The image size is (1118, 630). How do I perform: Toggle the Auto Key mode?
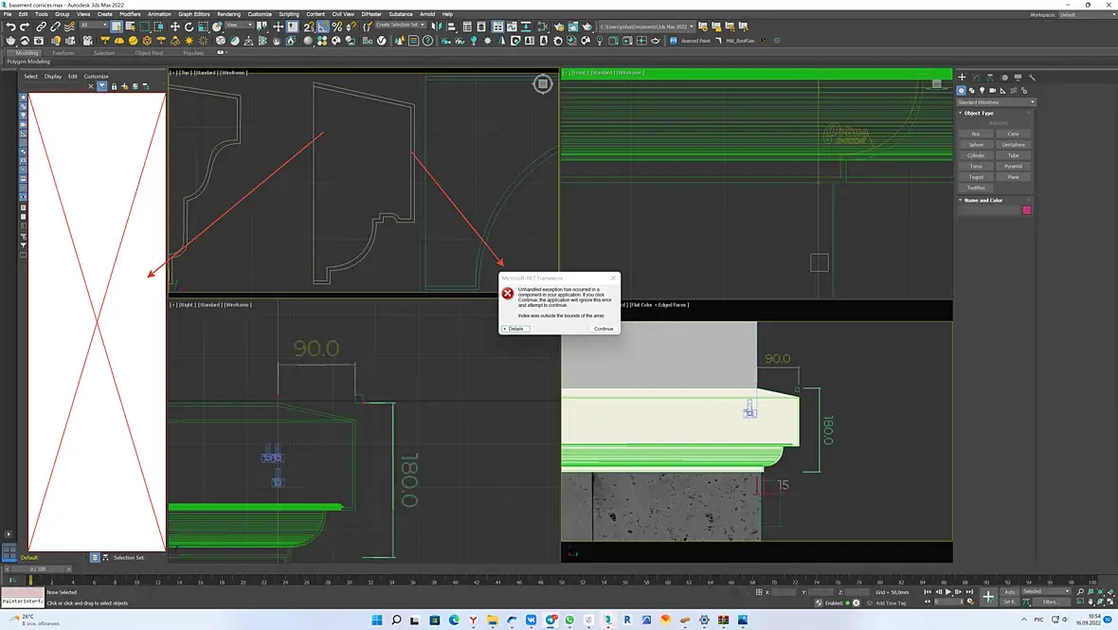coord(1010,592)
